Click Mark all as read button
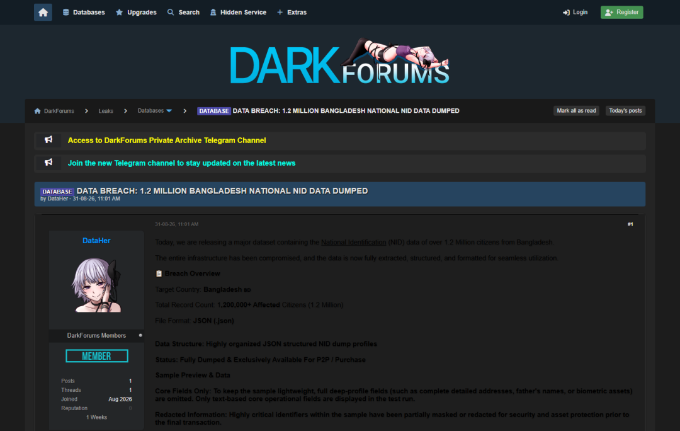The height and width of the screenshot is (431, 680). click(x=576, y=111)
